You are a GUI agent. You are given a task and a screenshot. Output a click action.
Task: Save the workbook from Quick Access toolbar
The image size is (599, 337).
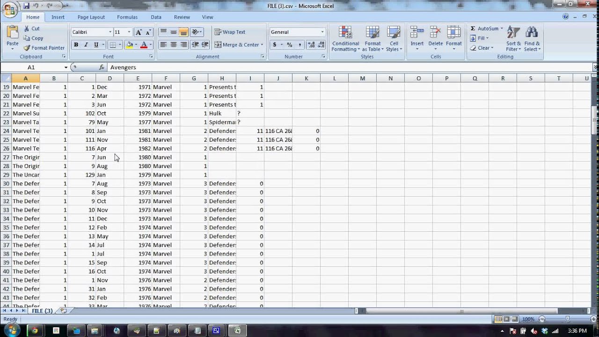[26, 6]
